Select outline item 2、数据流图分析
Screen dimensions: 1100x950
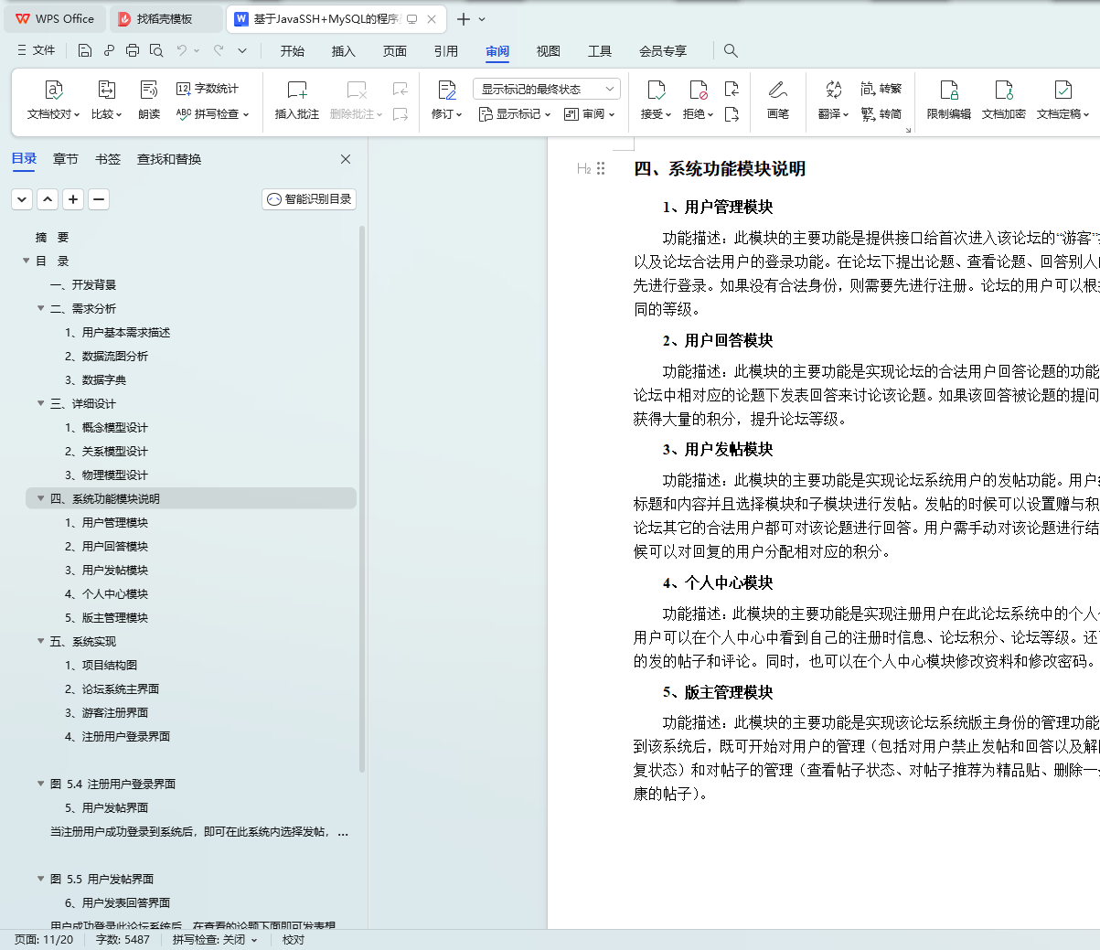click(x=106, y=356)
